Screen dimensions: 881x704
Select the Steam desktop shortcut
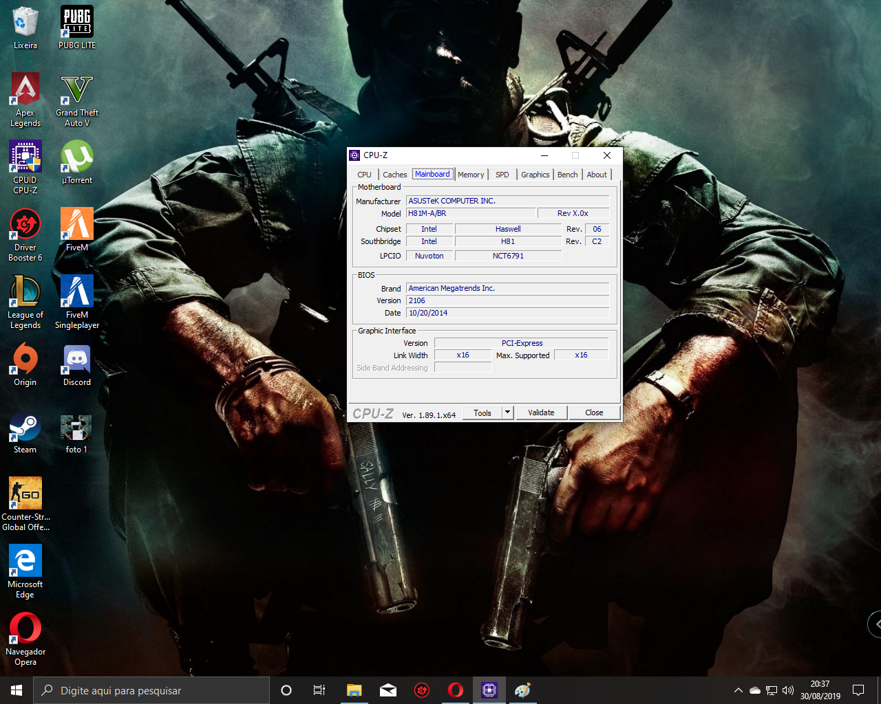(25, 432)
